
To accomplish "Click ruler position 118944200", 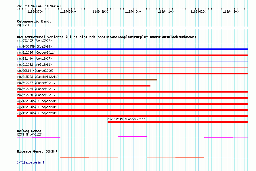I will pyautogui.click(x=198, y=12).
